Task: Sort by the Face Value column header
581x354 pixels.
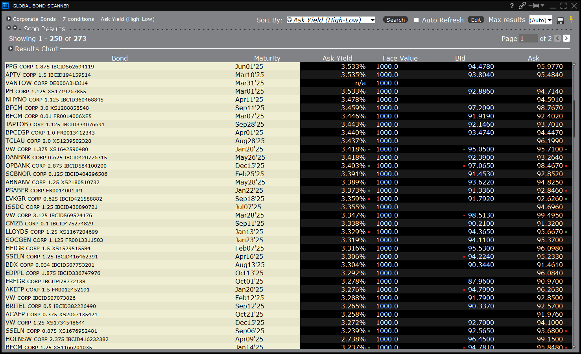Action: coord(400,58)
